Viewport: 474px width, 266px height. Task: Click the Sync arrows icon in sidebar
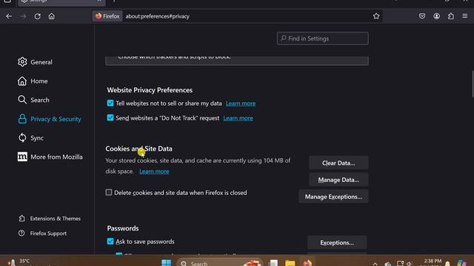click(x=22, y=138)
